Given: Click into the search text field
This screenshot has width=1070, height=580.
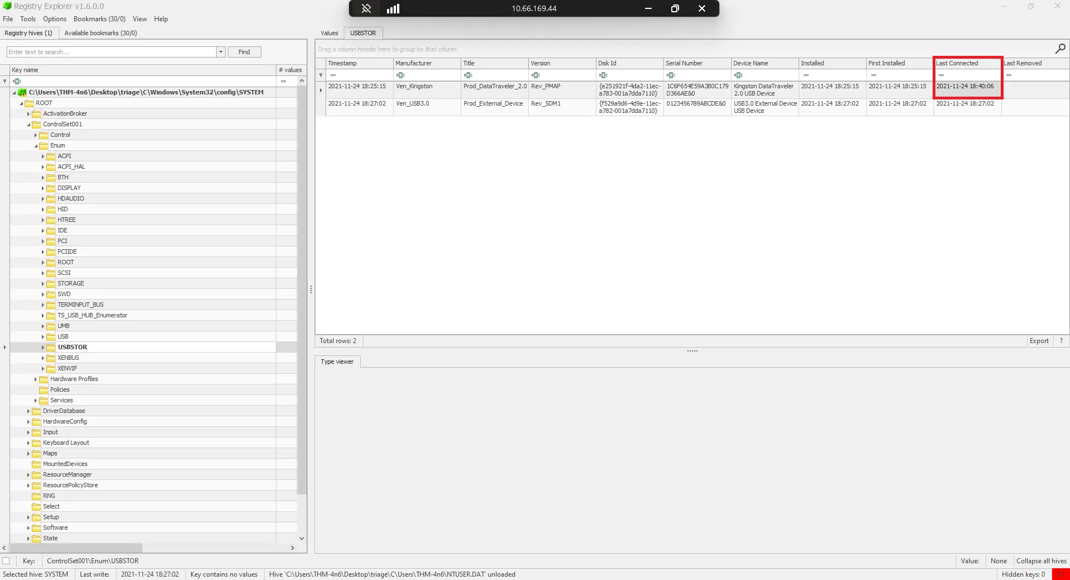Looking at the screenshot, I should pyautogui.click(x=112, y=52).
